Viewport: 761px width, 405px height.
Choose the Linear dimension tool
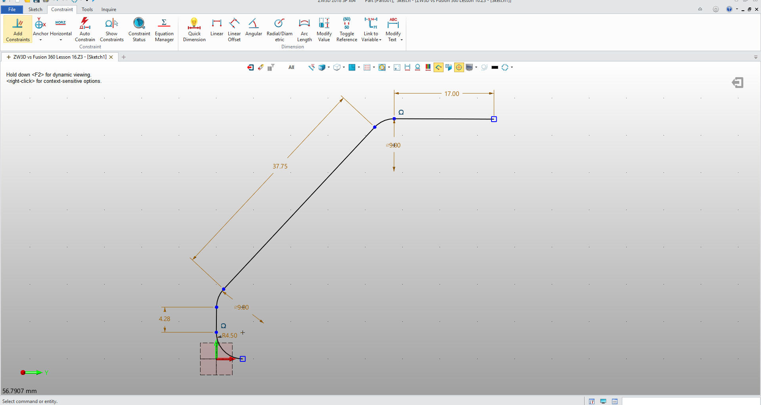coord(217,27)
